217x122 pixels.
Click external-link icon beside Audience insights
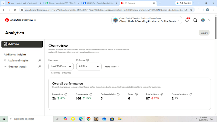pyautogui.click(x=39, y=61)
